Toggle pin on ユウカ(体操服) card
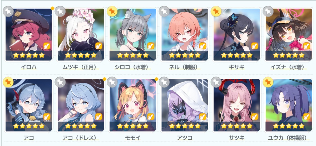316x146 pixels. click(268, 82)
